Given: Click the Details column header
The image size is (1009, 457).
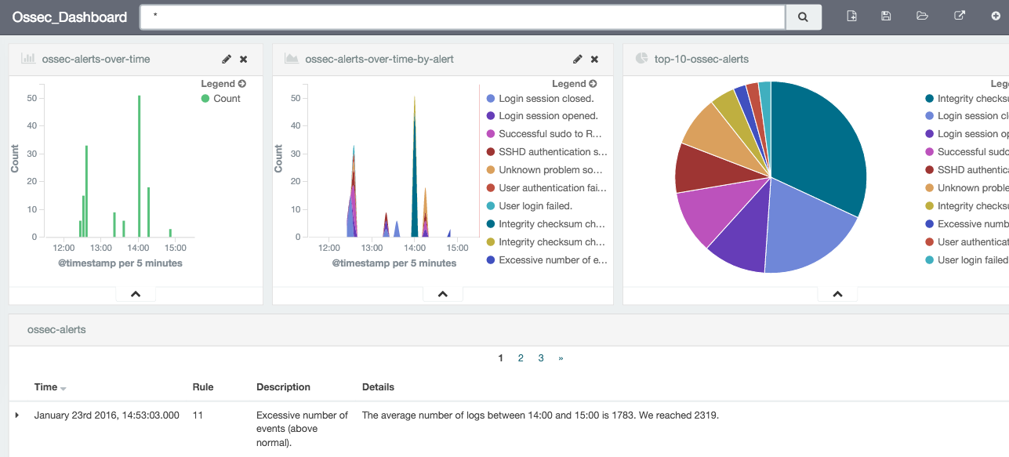Looking at the screenshot, I should click(378, 387).
